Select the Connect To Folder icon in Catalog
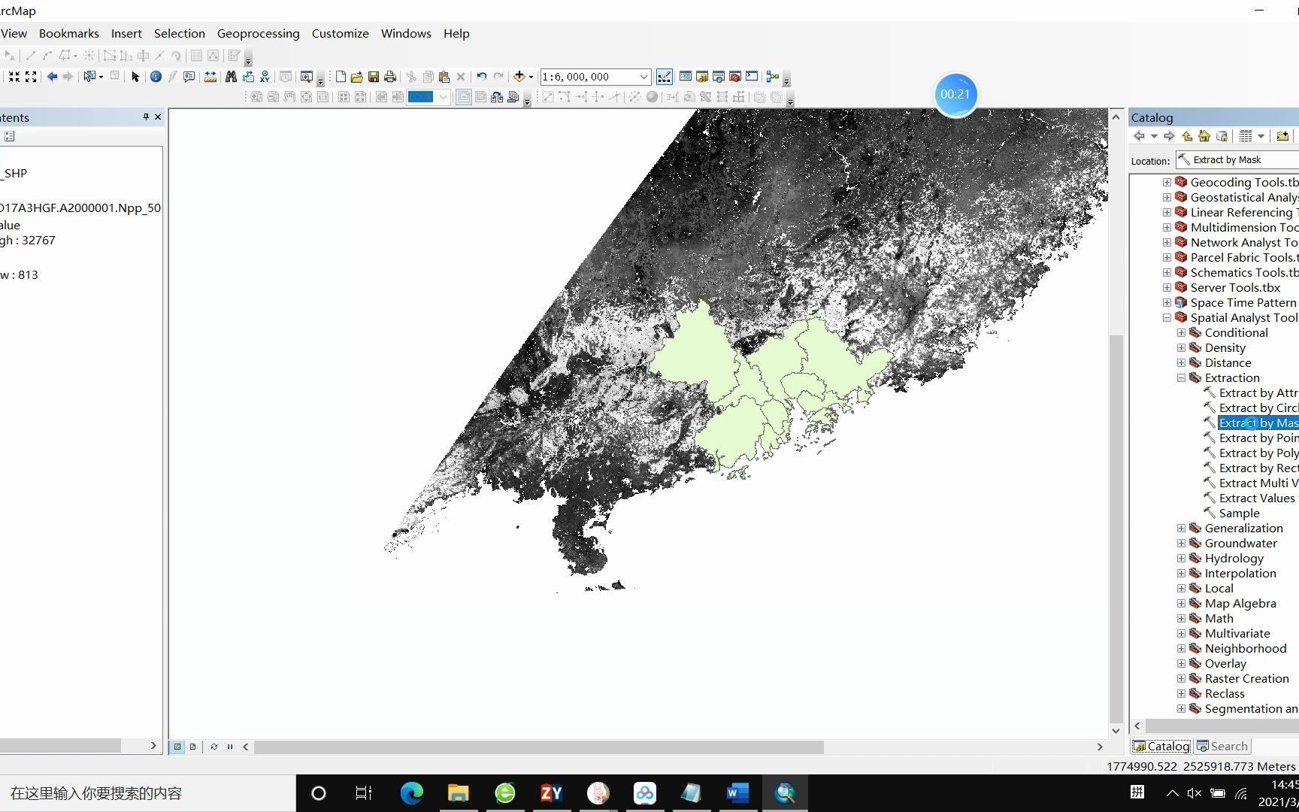 click(x=1283, y=136)
